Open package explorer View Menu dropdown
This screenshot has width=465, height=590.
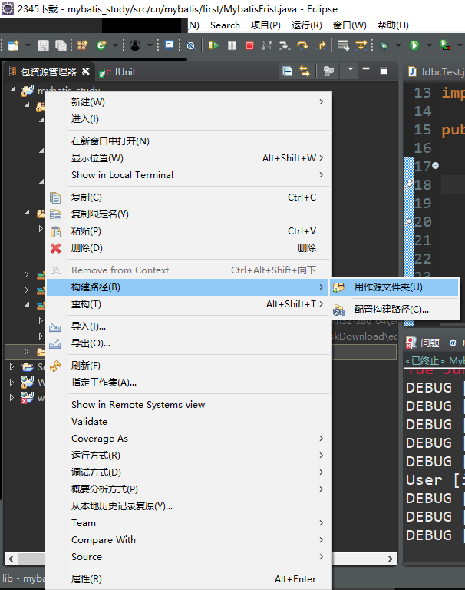[x=351, y=69]
